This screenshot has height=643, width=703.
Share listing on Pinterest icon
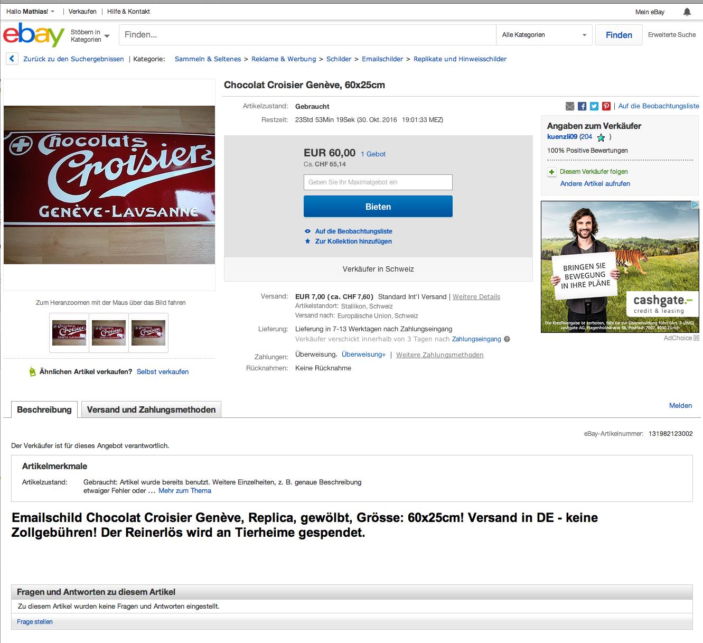(606, 106)
